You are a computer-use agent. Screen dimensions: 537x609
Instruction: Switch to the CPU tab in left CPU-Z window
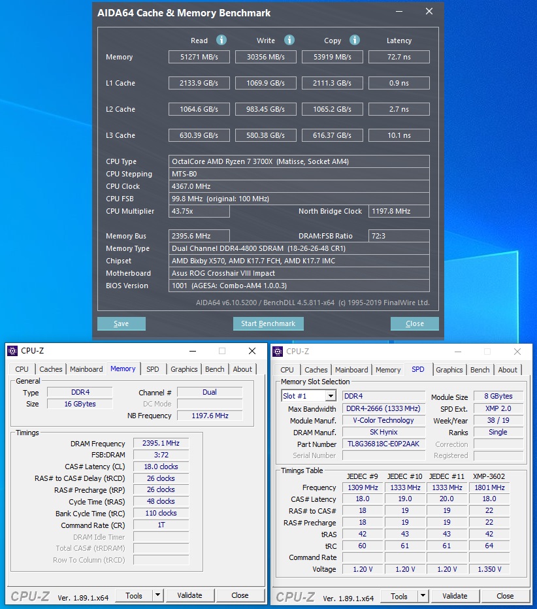click(x=22, y=369)
